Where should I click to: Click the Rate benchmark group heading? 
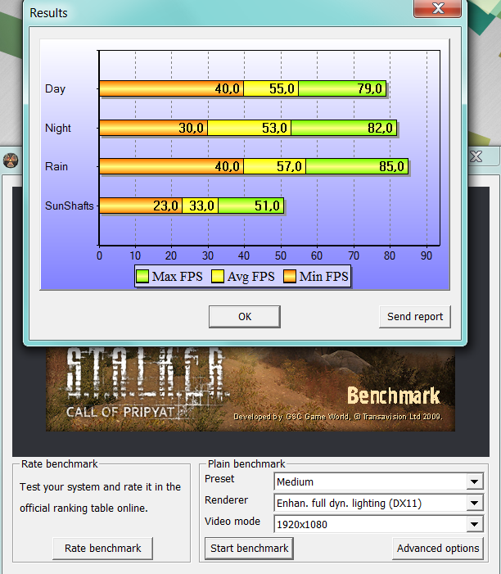pyautogui.click(x=59, y=463)
